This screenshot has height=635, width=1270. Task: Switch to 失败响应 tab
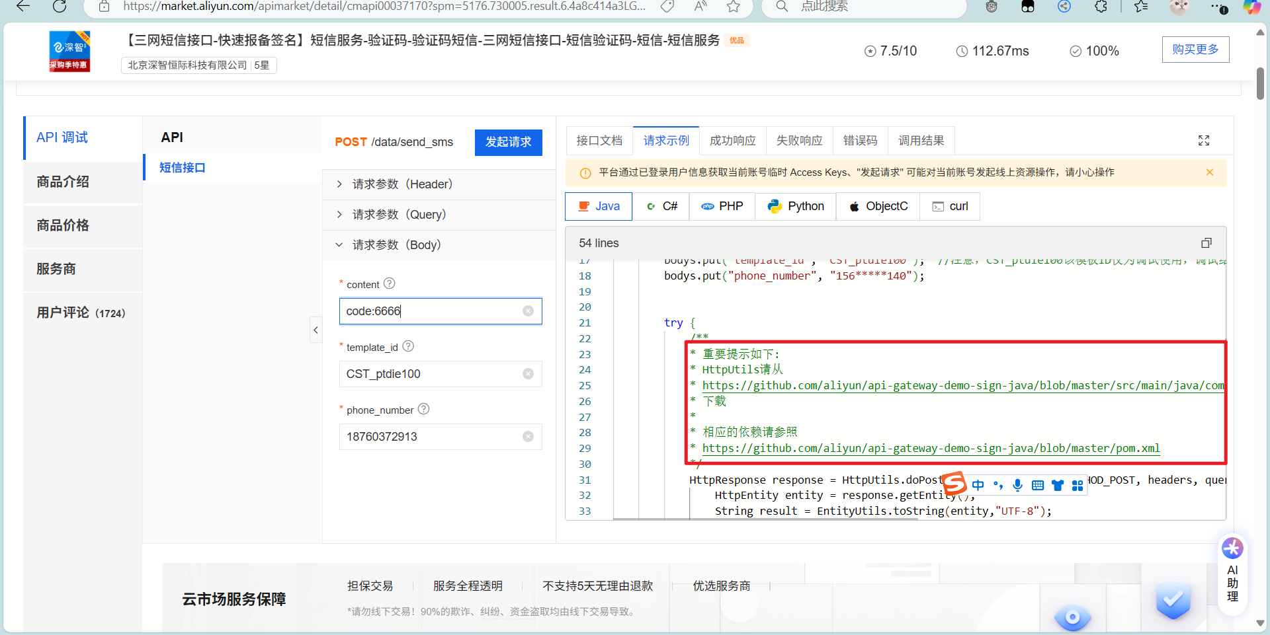tap(800, 140)
